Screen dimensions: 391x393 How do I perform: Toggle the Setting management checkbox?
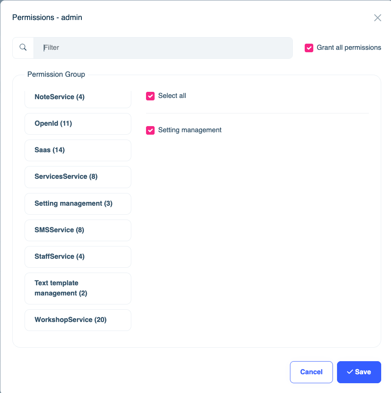click(x=150, y=130)
